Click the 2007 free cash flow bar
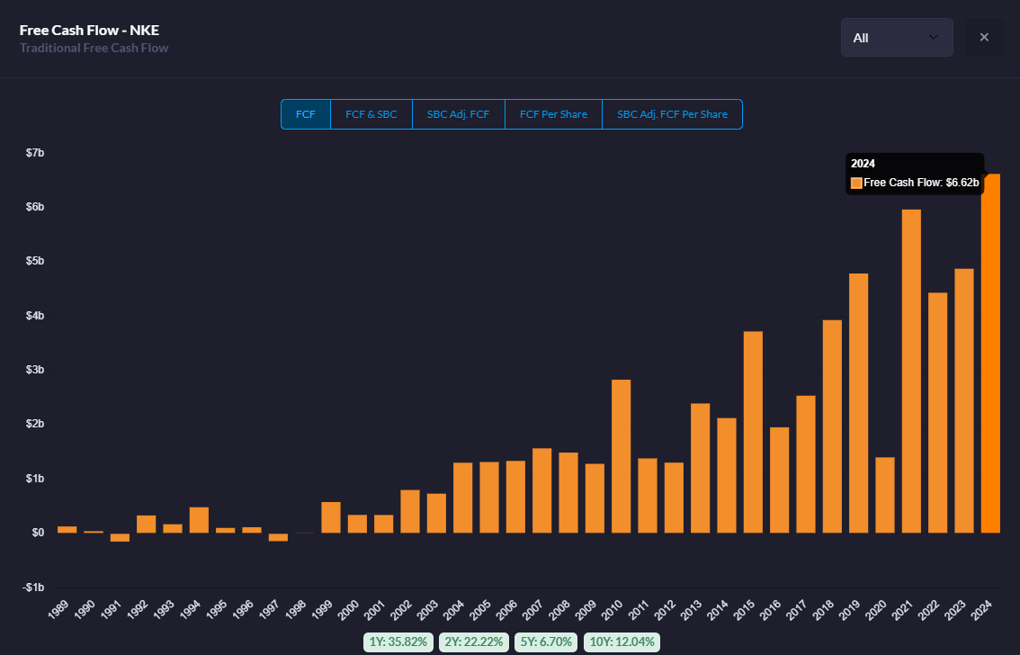1020x655 pixels. tap(541, 490)
